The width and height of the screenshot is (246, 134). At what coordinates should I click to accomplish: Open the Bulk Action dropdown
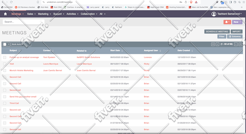(21, 44)
